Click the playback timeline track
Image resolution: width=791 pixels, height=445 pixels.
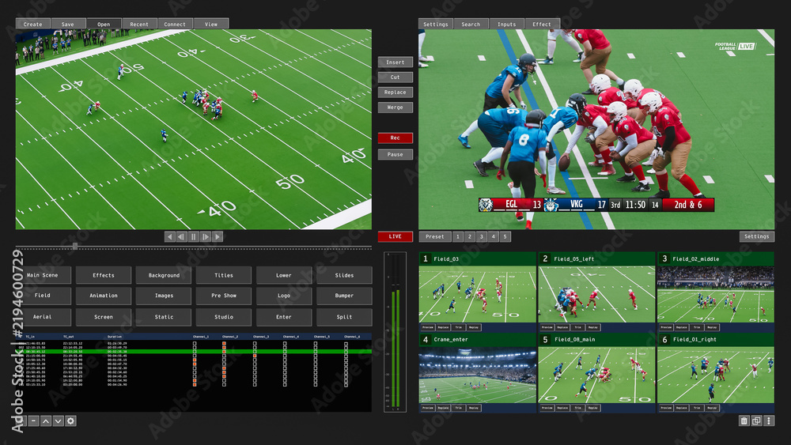click(x=194, y=247)
